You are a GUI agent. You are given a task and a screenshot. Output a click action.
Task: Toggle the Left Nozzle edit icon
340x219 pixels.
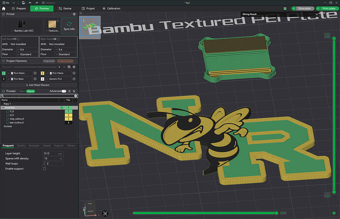[19, 39]
